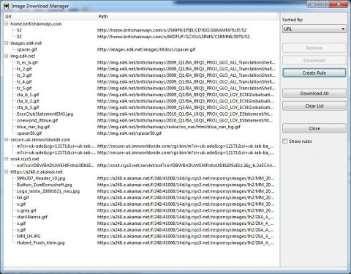Click the blue_nav_bg.gif full path text
Image resolution: width=351 pixels, height=274 pixels.
click(x=169, y=127)
